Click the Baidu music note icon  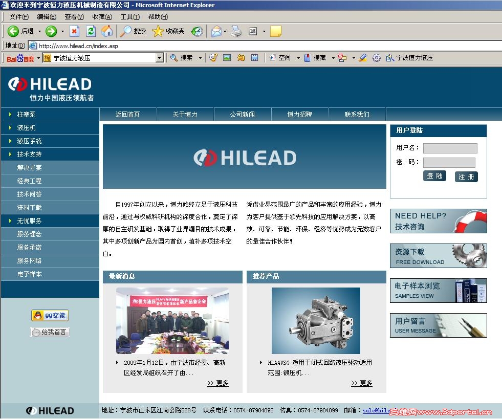pyautogui.click(x=213, y=58)
